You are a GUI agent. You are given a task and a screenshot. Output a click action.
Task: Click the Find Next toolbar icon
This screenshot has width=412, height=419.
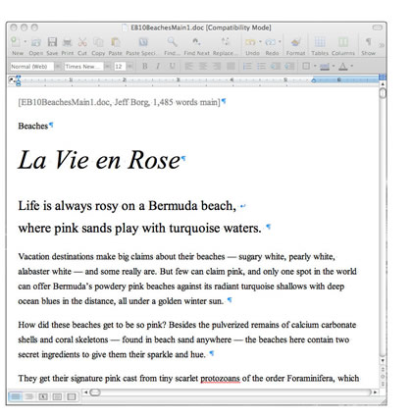(x=196, y=42)
